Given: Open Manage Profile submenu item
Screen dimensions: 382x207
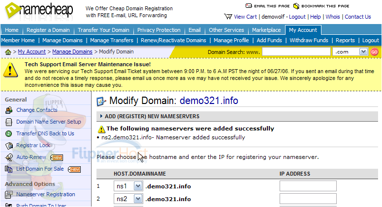Looking at the screenshot, I should (x=231, y=40).
